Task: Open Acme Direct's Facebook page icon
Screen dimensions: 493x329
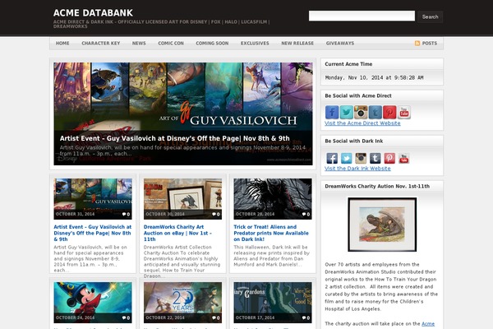Action: [332, 112]
